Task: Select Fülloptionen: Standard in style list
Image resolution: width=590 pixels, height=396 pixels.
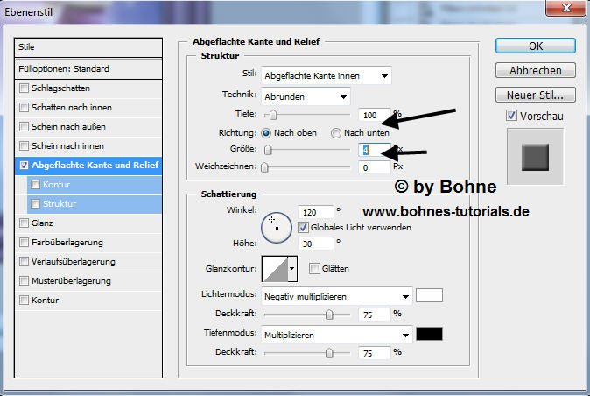Action: pyautogui.click(x=88, y=68)
